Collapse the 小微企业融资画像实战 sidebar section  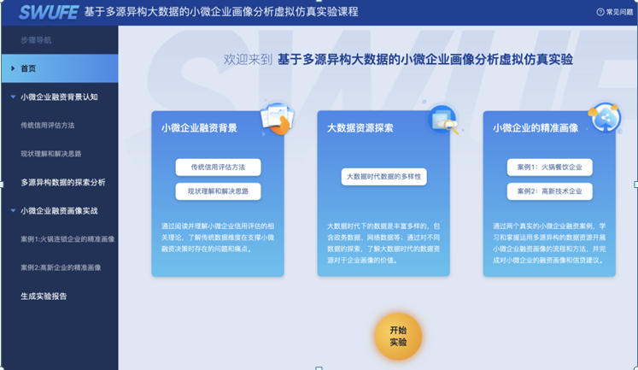pyautogui.click(x=13, y=210)
